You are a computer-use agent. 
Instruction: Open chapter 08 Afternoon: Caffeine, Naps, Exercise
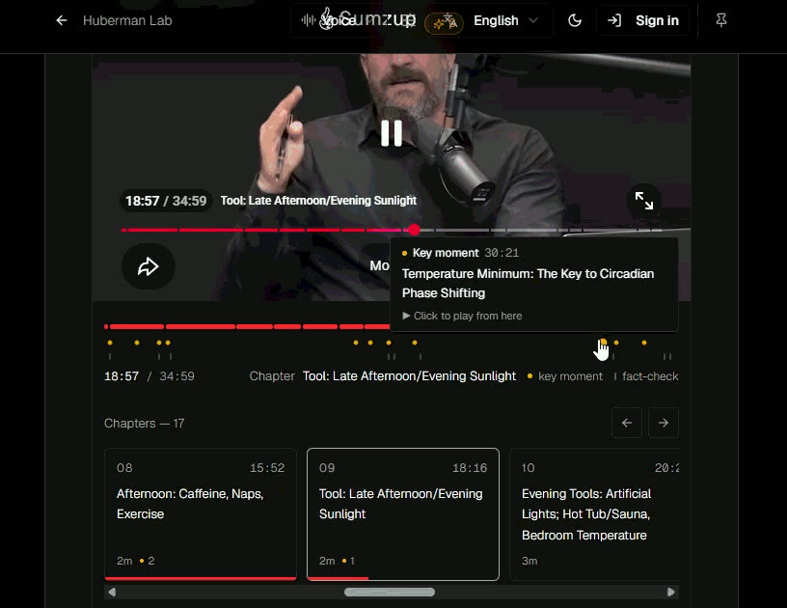tap(201, 514)
